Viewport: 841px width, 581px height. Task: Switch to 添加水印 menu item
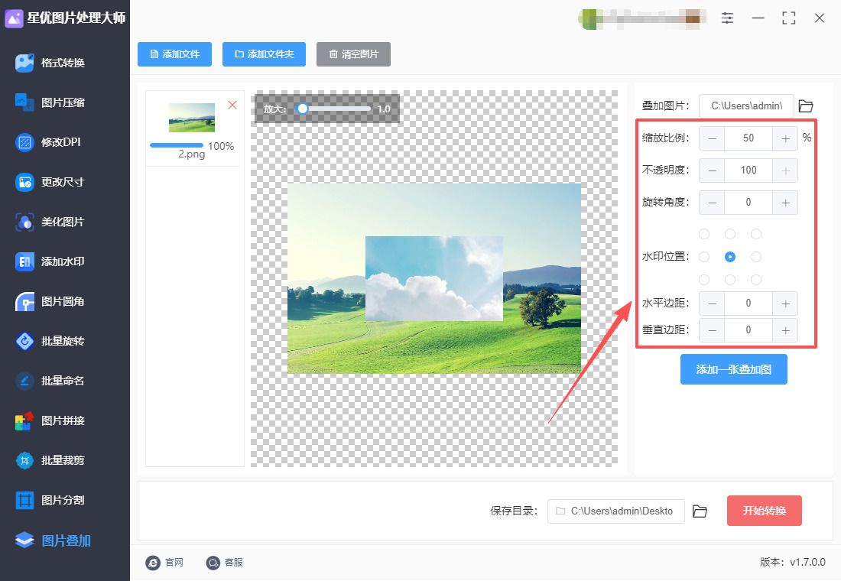(x=65, y=261)
